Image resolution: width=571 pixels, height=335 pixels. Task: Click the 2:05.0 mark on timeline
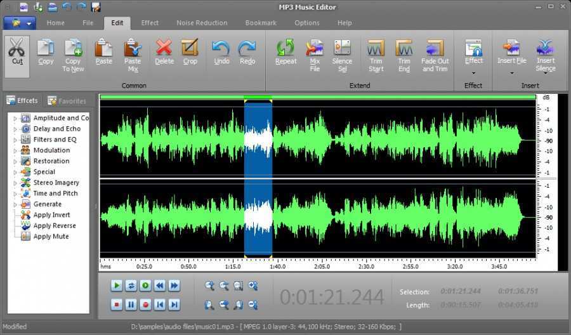click(322, 266)
